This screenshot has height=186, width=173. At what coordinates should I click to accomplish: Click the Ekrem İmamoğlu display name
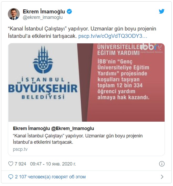[x=44, y=12]
